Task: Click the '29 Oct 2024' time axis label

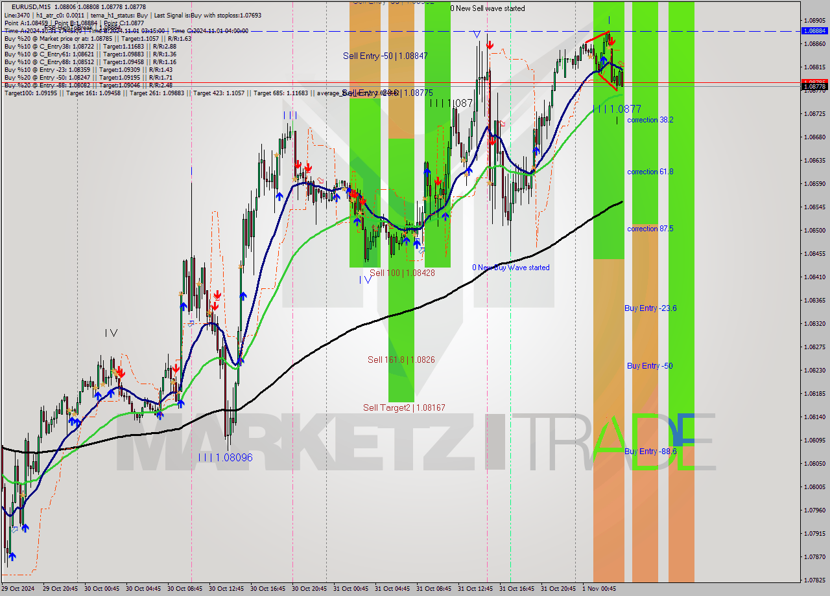Action: click(19, 589)
